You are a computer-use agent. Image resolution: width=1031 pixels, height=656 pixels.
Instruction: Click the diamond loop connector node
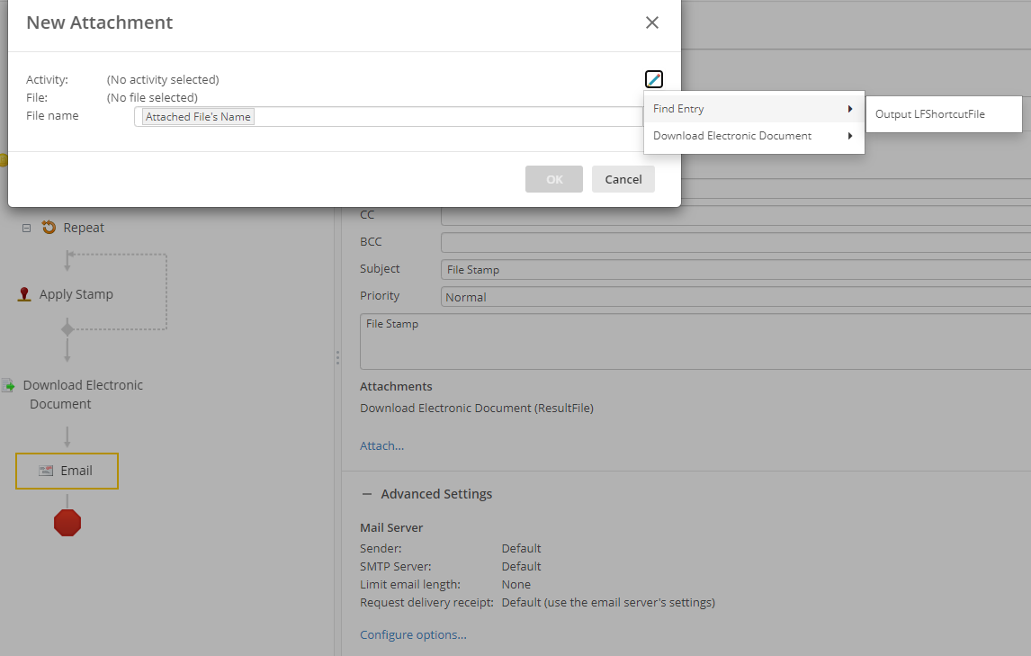click(x=67, y=329)
